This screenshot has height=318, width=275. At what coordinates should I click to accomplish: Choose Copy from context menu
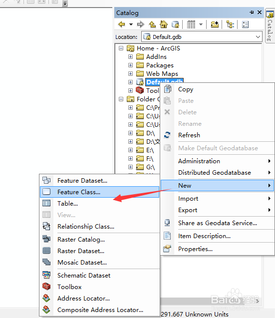pos(218,89)
